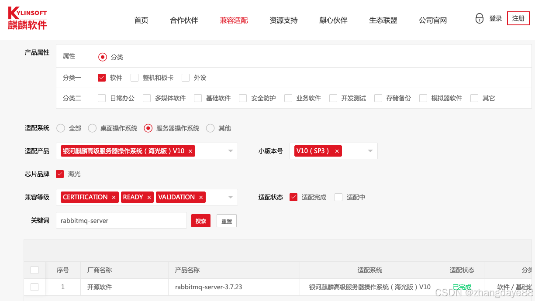Uncheck the 适配完成 status checkbox
The width and height of the screenshot is (535, 301).
point(293,197)
